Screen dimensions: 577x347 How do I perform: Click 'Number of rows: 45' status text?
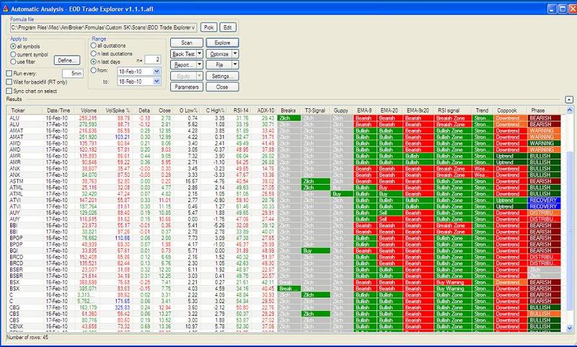pyautogui.click(x=27, y=337)
